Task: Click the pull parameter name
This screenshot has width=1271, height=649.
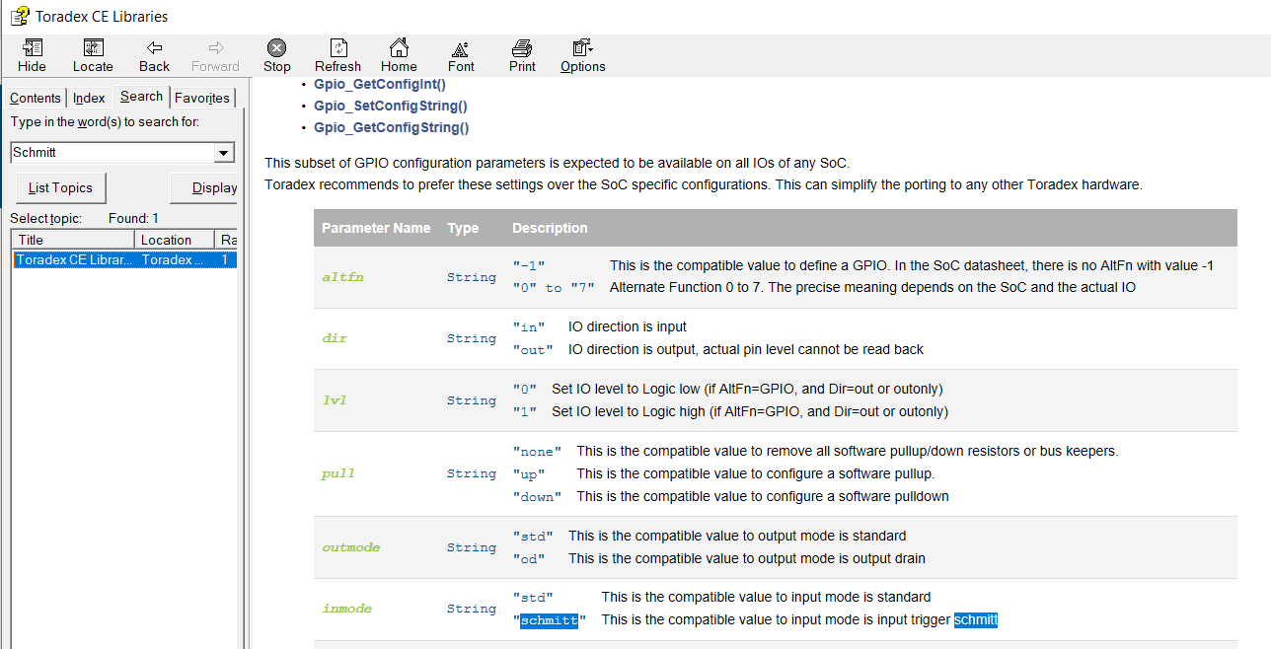Action: click(x=337, y=473)
